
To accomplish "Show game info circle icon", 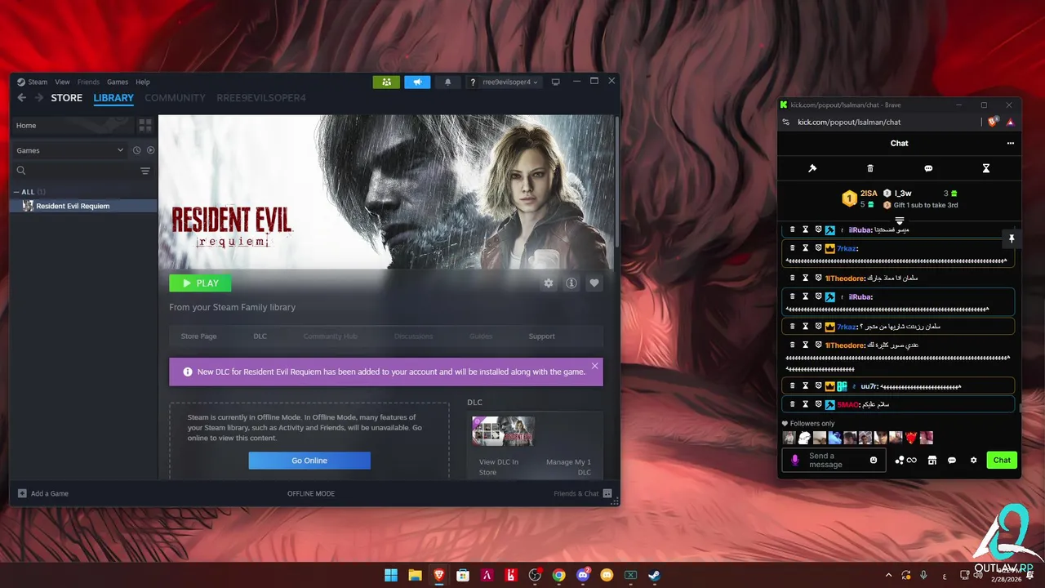I will click(x=571, y=283).
